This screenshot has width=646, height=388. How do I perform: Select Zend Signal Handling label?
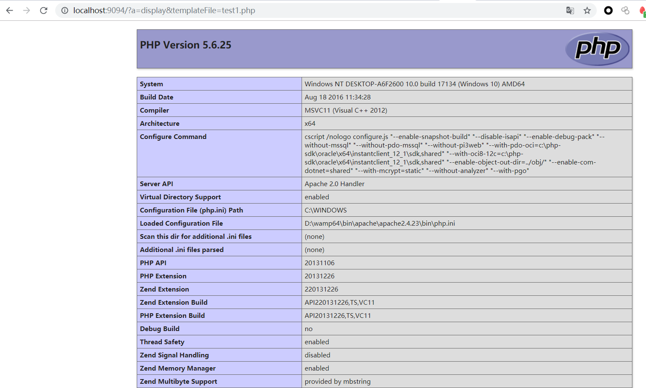click(x=174, y=355)
